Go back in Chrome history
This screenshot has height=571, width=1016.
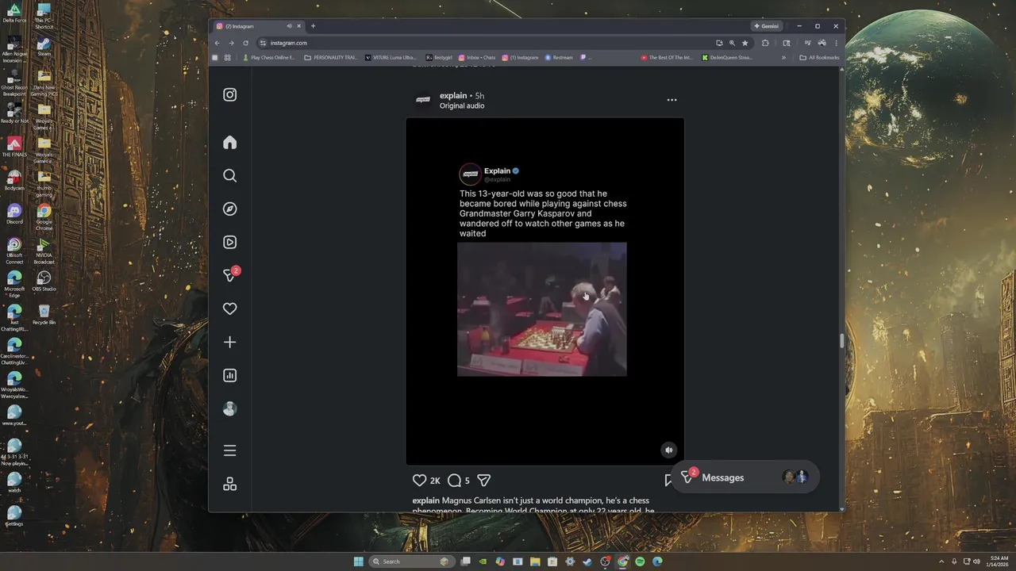click(x=217, y=43)
